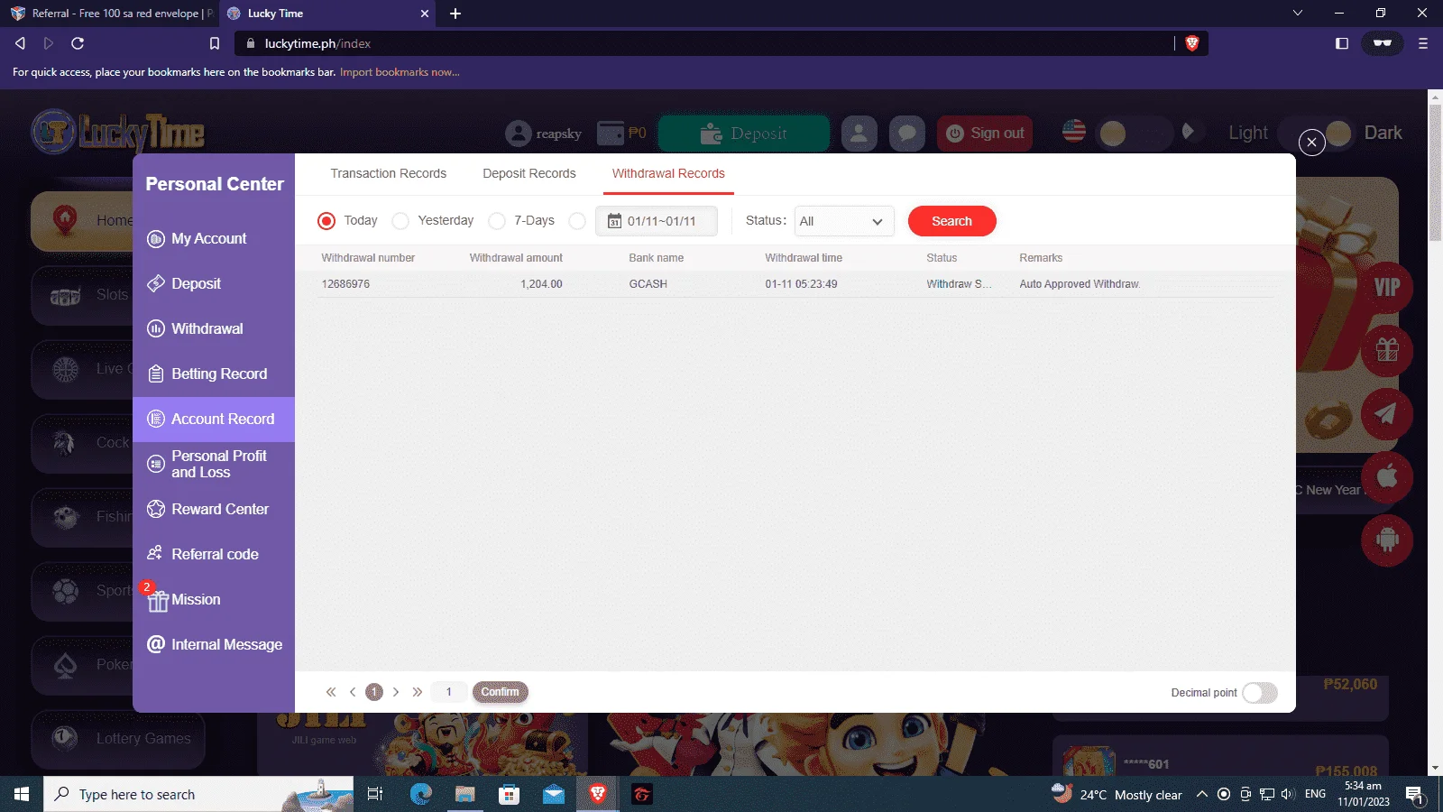The width and height of the screenshot is (1443, 812).
Task: Bookmark this page icon
Action: click(214, 43)
